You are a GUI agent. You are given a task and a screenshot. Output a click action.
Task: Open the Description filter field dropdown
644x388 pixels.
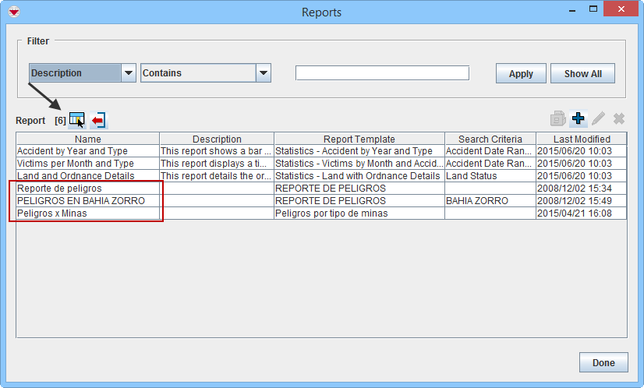pyautogui.click(x=129, y=73)
